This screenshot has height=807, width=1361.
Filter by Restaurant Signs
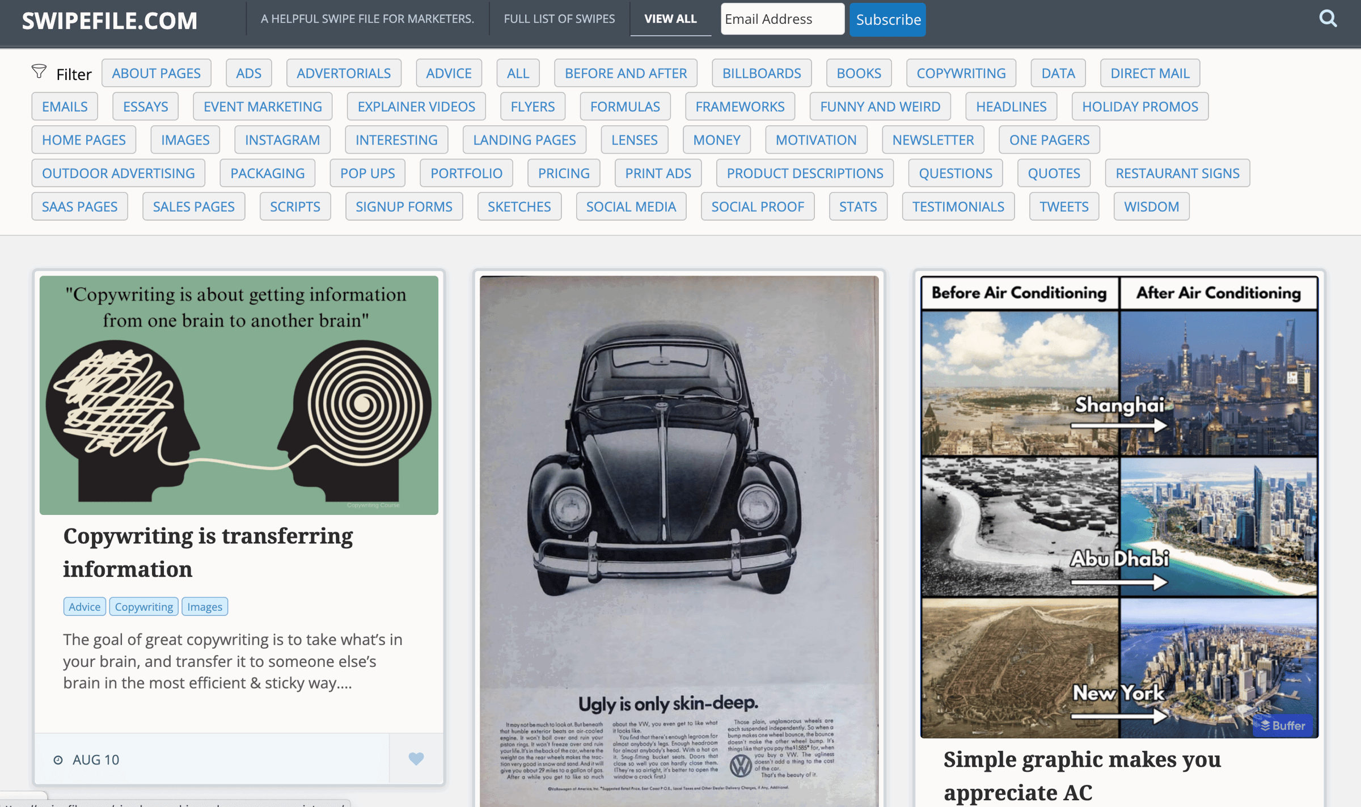[1177, 174]
